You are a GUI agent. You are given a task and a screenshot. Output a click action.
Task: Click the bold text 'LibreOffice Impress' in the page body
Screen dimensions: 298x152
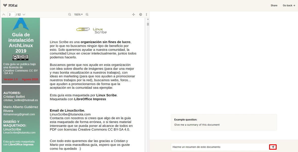pyautogui.click(x=90, y=99)
